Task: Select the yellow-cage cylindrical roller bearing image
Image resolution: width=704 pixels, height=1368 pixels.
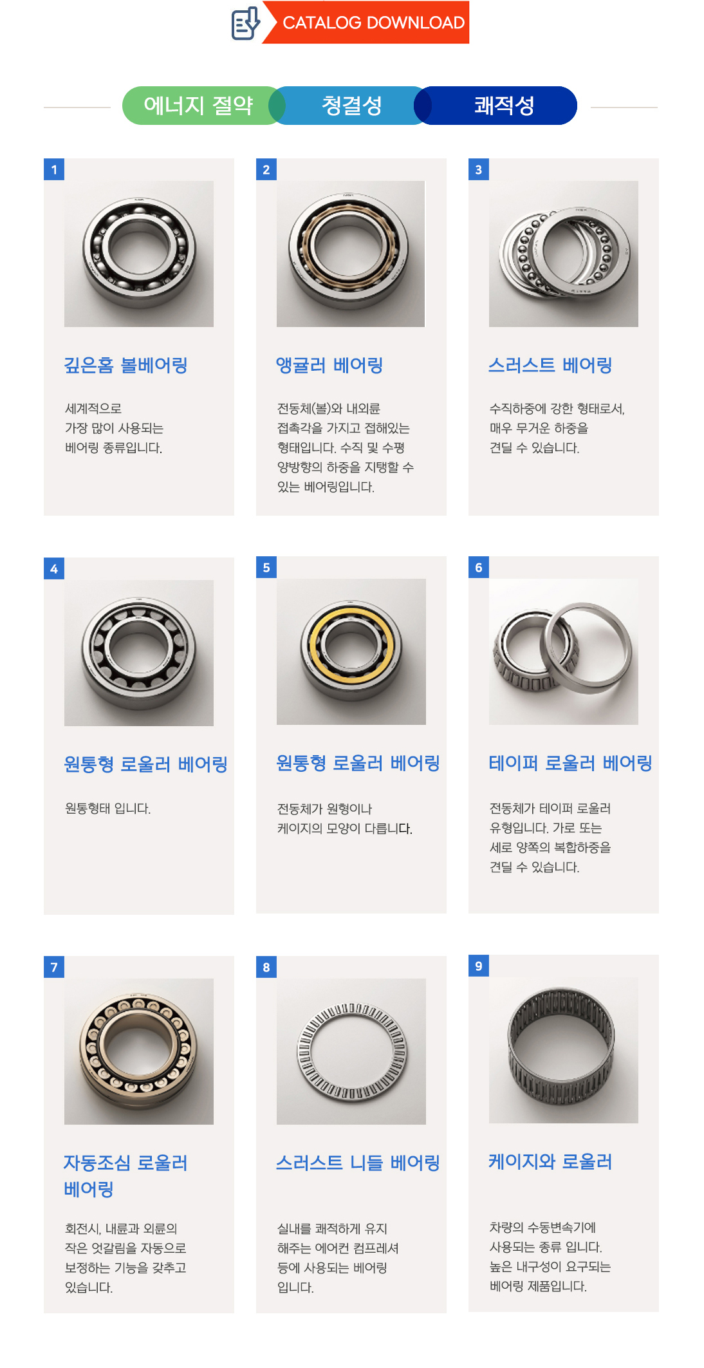Action: [x=351, y=651]
